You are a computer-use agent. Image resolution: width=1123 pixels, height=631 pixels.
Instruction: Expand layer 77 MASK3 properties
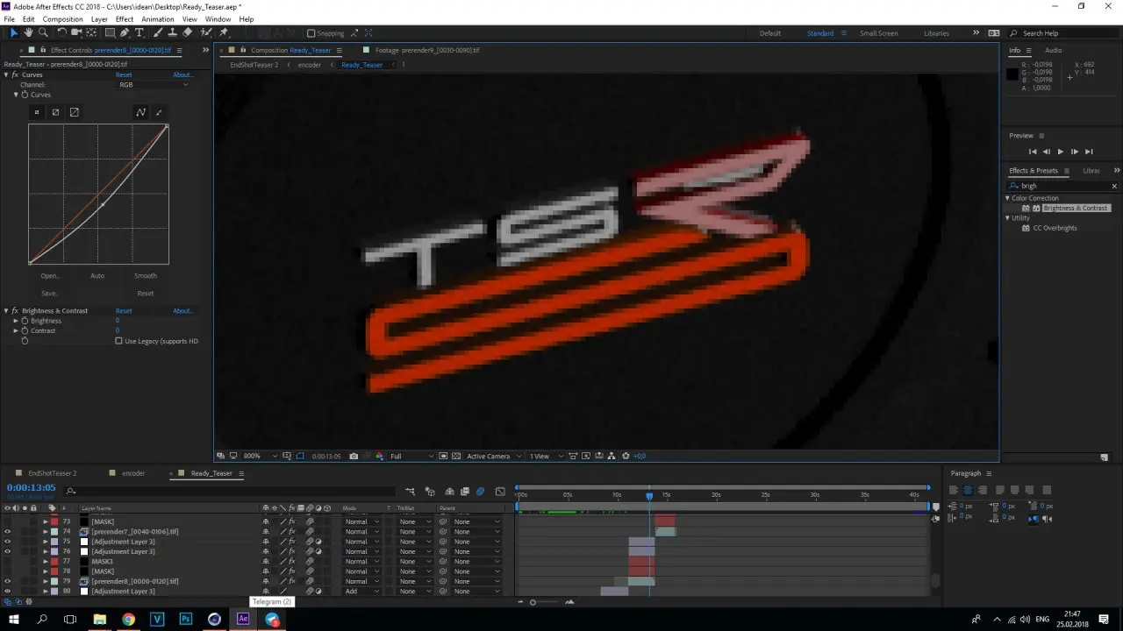click(x=46, y=562)
